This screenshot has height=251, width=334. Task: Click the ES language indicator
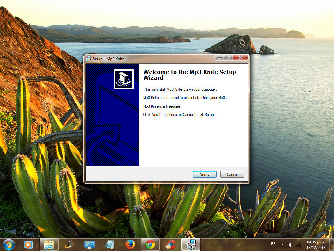coord(273,244)
